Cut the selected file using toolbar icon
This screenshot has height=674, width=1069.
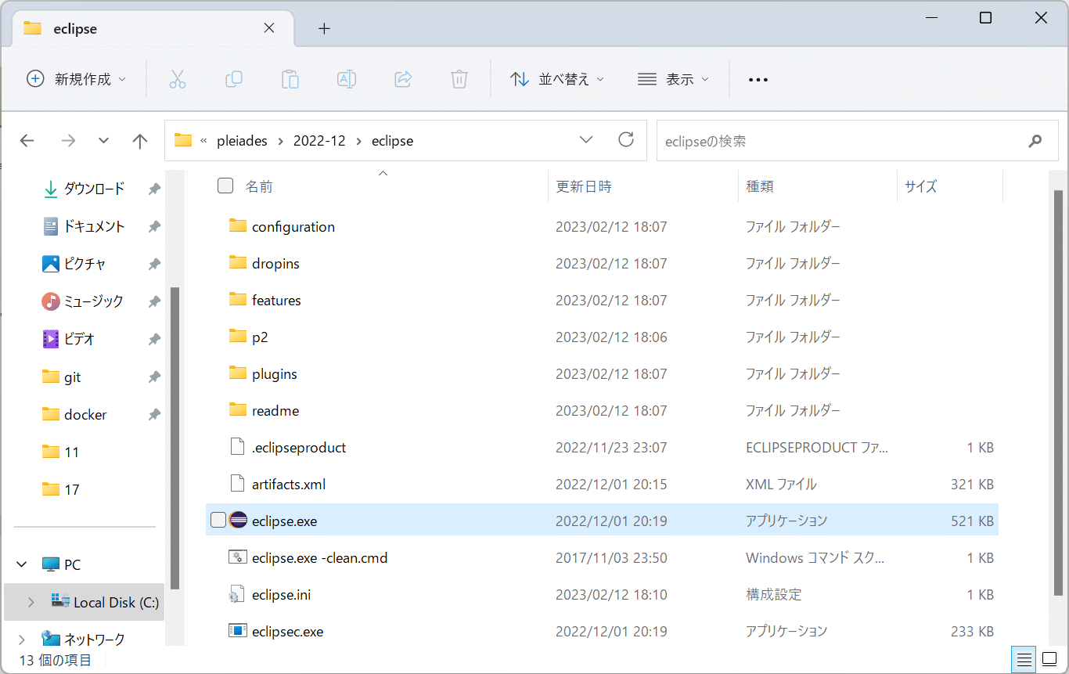point(178,78)
